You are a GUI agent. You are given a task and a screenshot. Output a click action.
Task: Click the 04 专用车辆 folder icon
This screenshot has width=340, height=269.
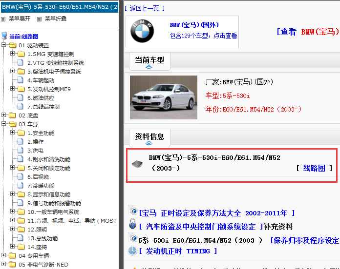pos(12,255)
